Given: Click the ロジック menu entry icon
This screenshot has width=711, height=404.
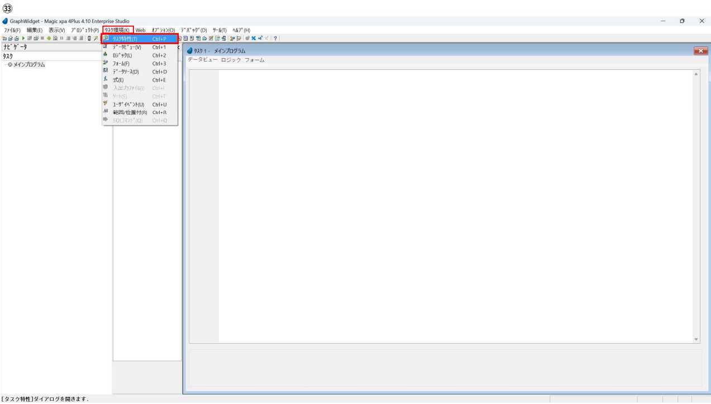Looking at the screenshot, I should tap(106, 55).
